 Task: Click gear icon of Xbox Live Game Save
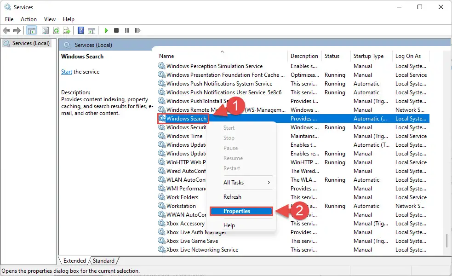tap(162, 241)
